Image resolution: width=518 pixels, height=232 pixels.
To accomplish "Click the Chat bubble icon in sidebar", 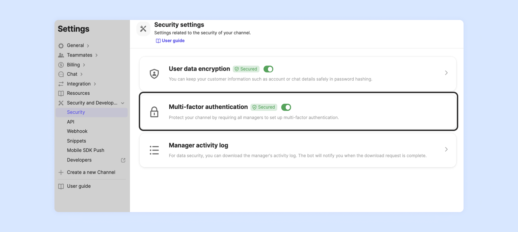I will pyautogui.click(x=61, y=74).
